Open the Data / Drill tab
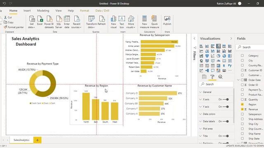This screenshot has height=148, width=264. coord(102,11)
